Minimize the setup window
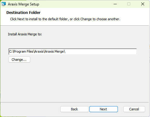 click(115, 4)
